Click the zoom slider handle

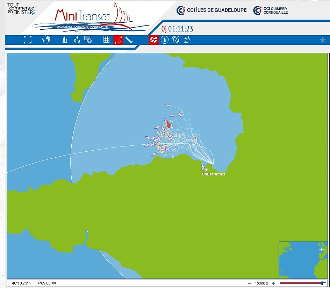pyautogui.click(x=322, y=283)
